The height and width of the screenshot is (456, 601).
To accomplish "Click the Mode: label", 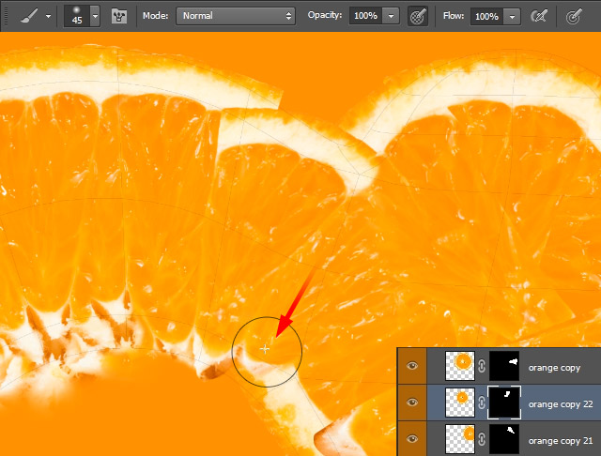I will [x=155, y=16].
